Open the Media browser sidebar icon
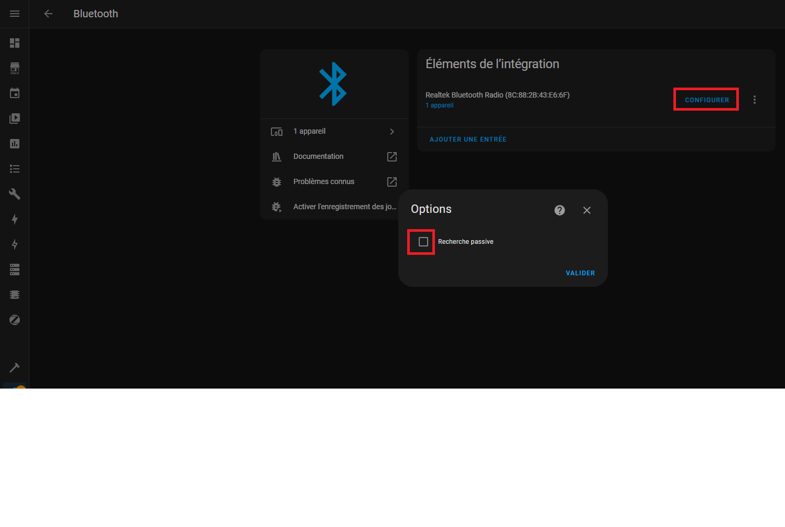Screen dimensions: 785x527 pyautogui.click(x=15, y=119)
